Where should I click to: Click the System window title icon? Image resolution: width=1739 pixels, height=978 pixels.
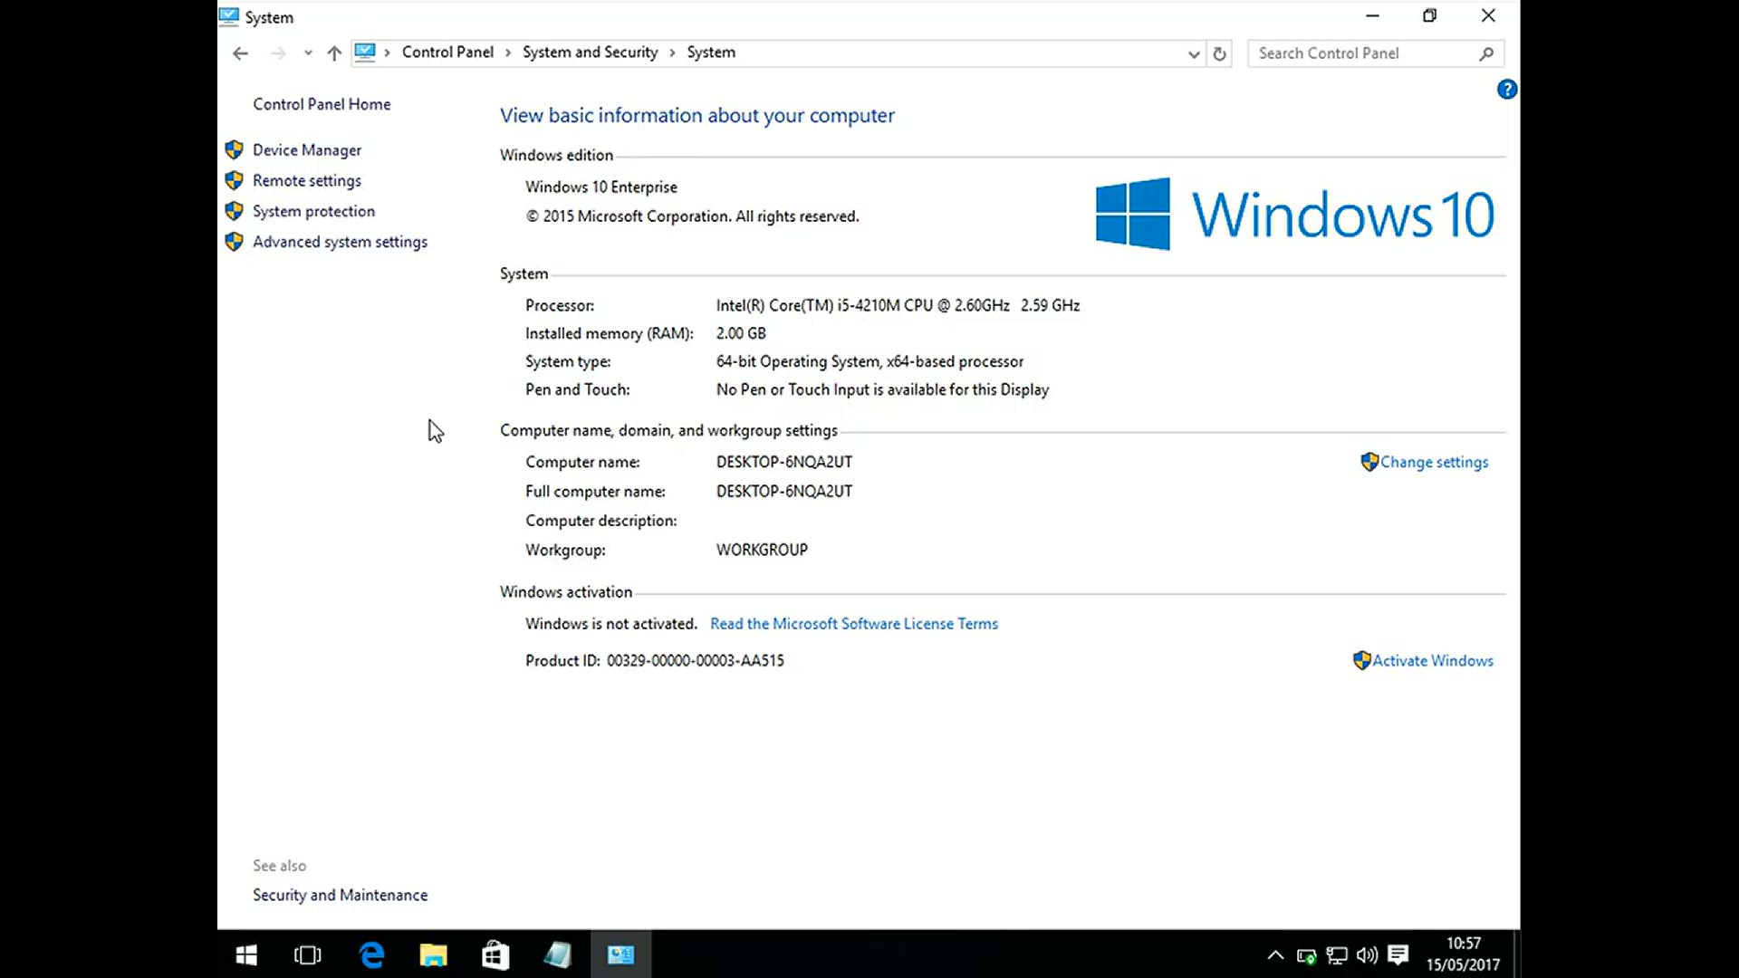pyautogui.click(x=229, y=16)
